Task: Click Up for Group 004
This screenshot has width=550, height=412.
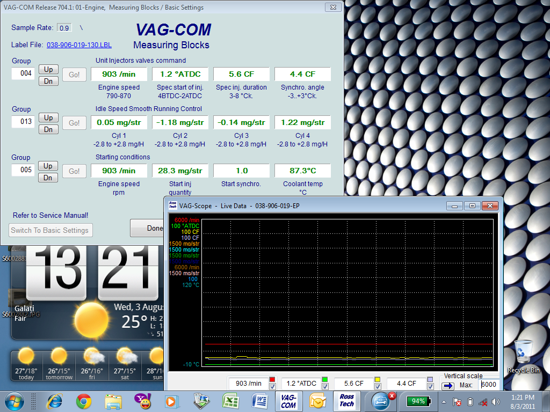Action: click(48, 69)
